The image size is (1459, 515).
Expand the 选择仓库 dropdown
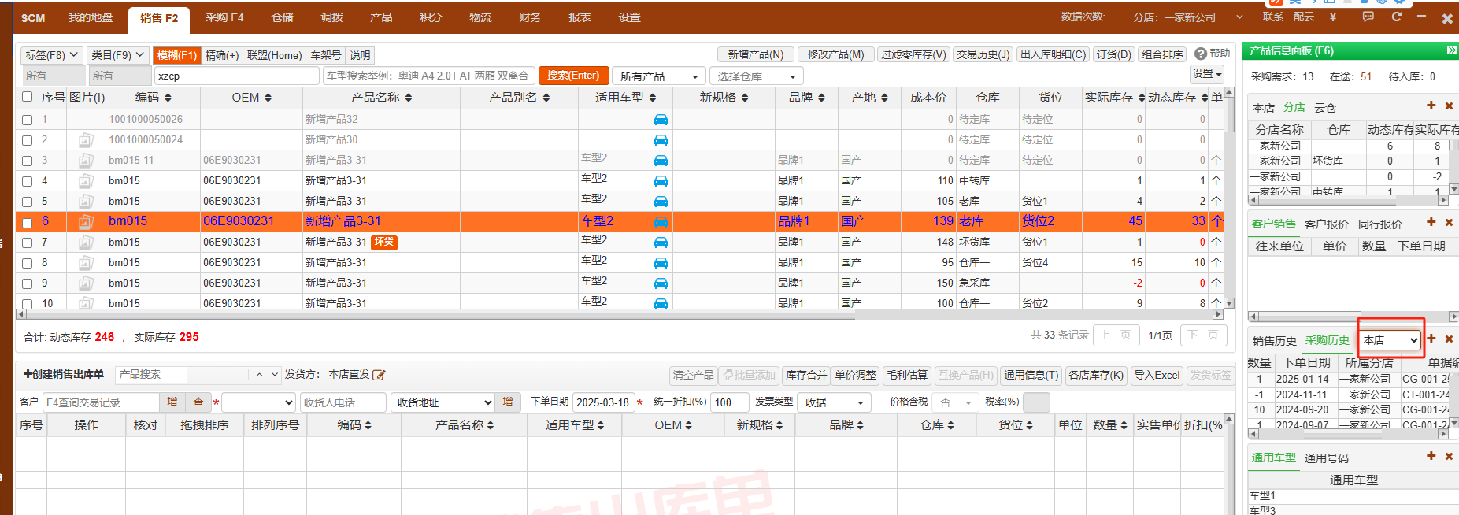(x=756, y=76)
